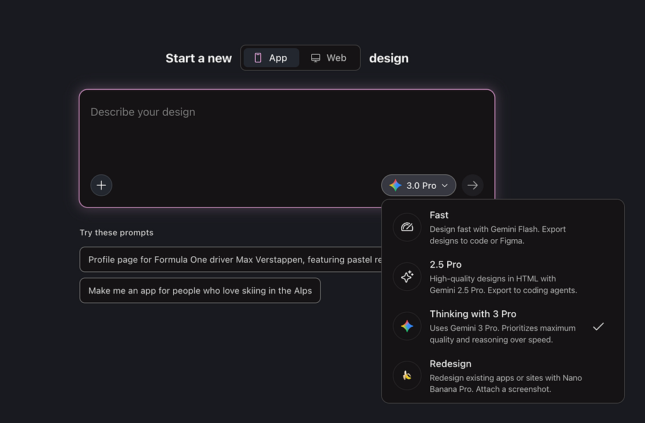Screen dimensions: 645x423
Task: Use the Max Verstappen profile page prompt
Action: (233, 259)
